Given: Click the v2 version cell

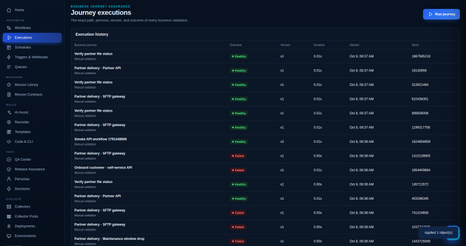Looking at the screenshot, I should 282,142.
